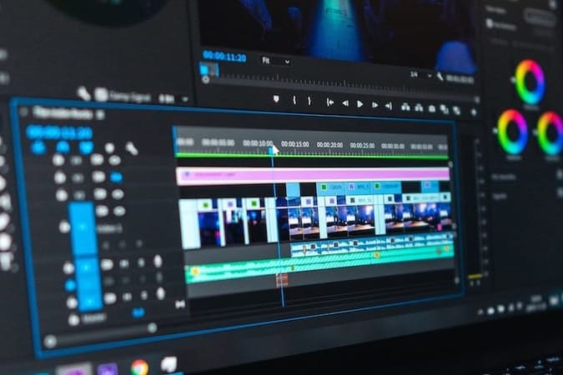Click the Play button in program monitor

click(x=359, y=104)
